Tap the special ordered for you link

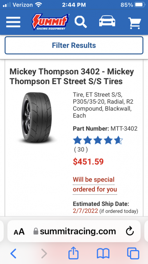click(95, 184)
